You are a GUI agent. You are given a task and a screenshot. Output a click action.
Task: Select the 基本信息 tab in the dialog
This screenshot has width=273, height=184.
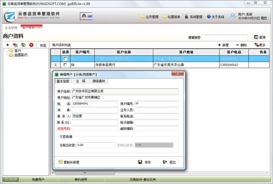pyautogui.click(x=63, y=81)
